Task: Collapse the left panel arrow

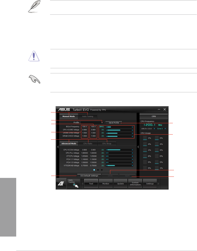Action: (58, 147)
